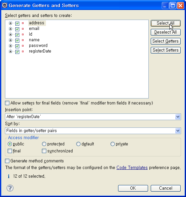This screenshot has height=197, width=186.
Task: Select the email row in the tree
Action: point(34,29)
